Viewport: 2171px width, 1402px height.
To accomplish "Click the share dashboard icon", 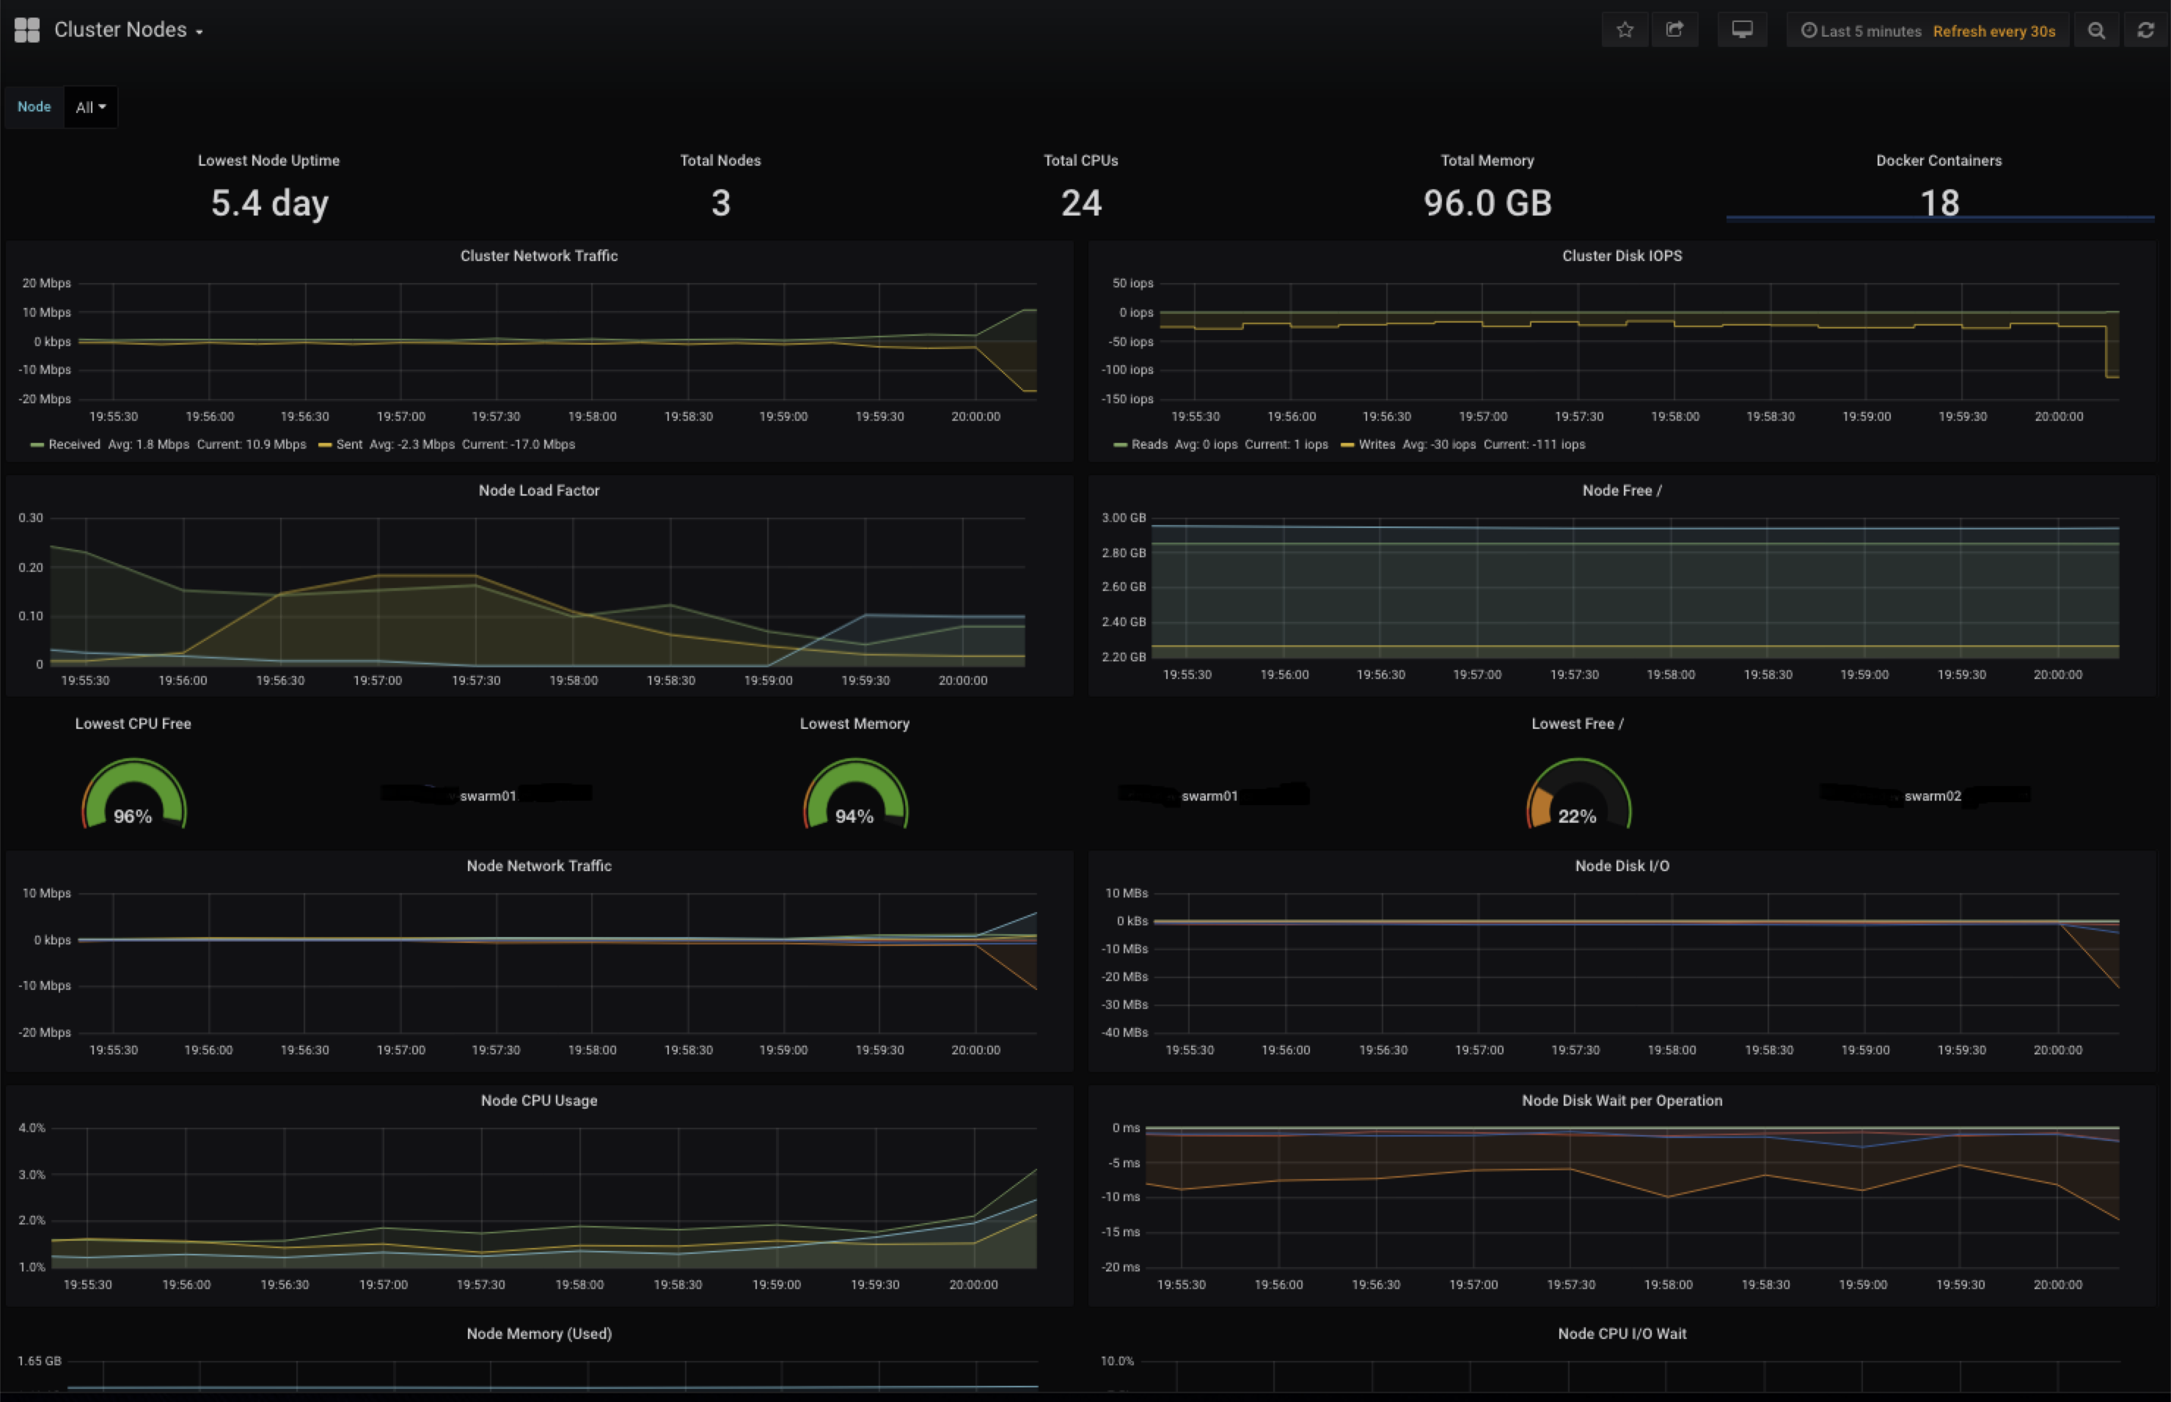I will 1674,30.
